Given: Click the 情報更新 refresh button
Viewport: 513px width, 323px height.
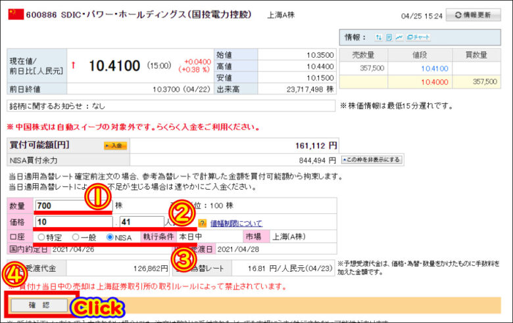Looking at the screenshot, I should tap(473, 15).
